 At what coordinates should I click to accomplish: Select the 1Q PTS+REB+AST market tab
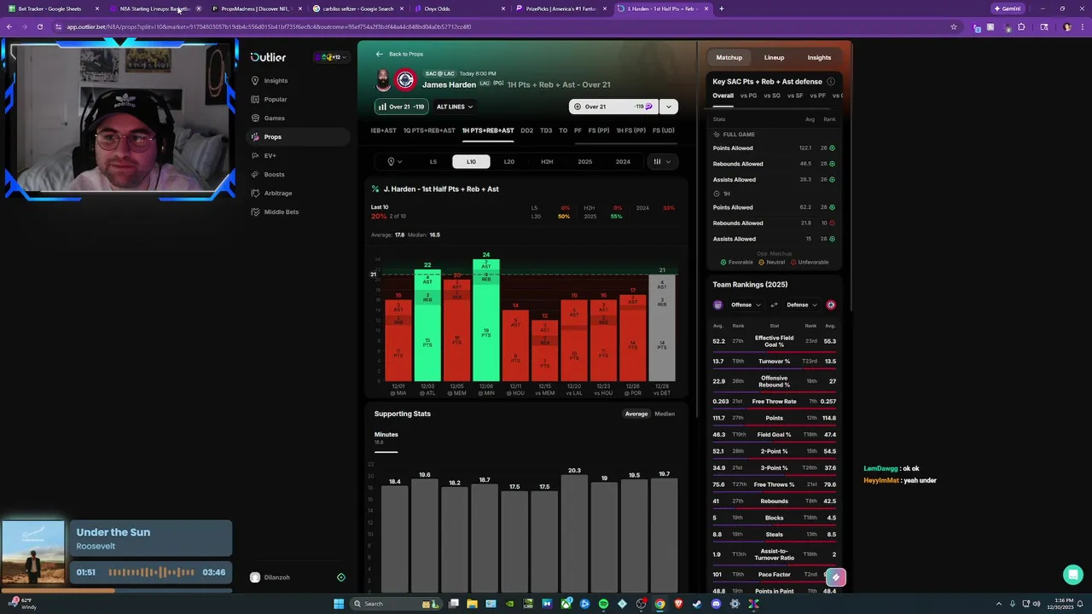click(429, 130)
